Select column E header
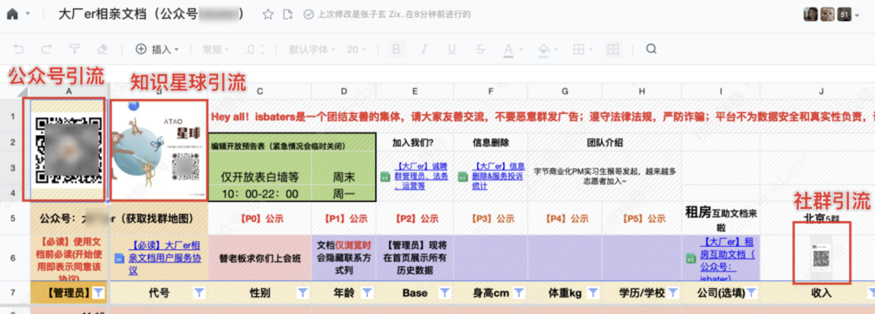 point(415,91)
